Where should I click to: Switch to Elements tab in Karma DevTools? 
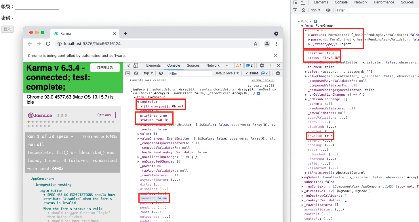153,65
